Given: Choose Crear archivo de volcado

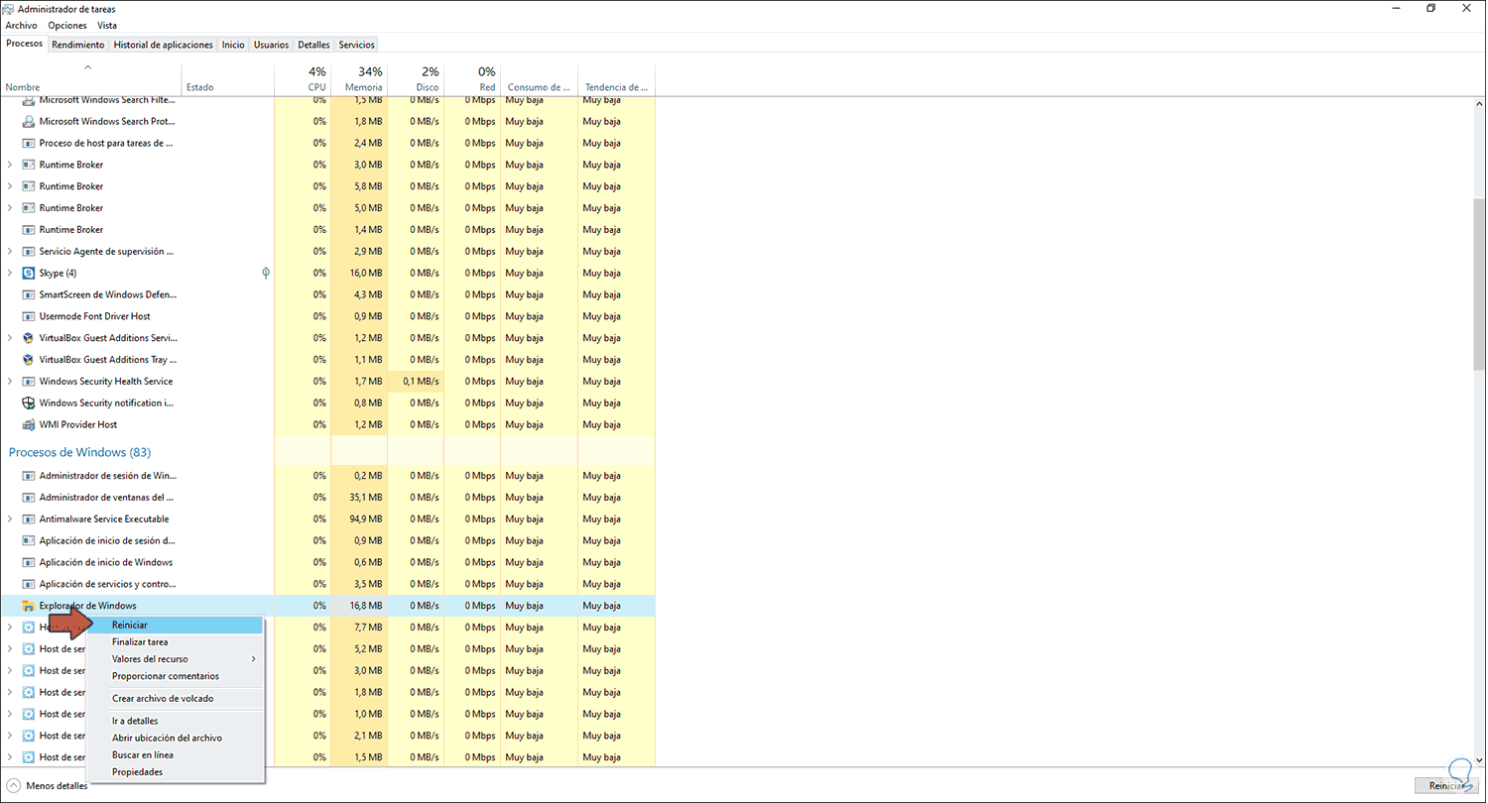Looking at the screenshot, I should pos(175,699).
